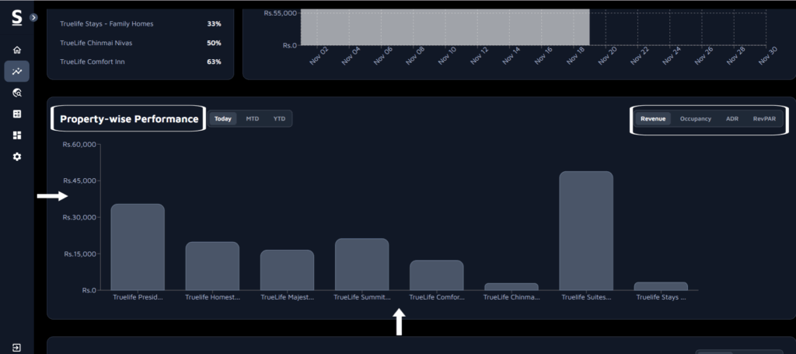This screenshot has height=354, width=796.
Task: Open the dashboard tiles sidebar icon
Action: [x=17, y=135]
